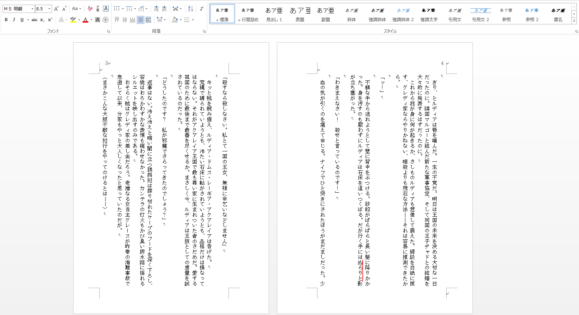
Task: Click the Sort (A-Z) icon
Action: pos(190,9)
